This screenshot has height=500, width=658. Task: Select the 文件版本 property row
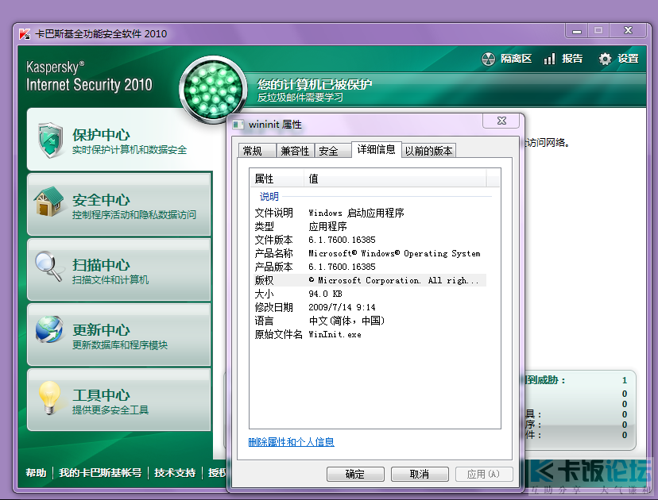(370, 240)
